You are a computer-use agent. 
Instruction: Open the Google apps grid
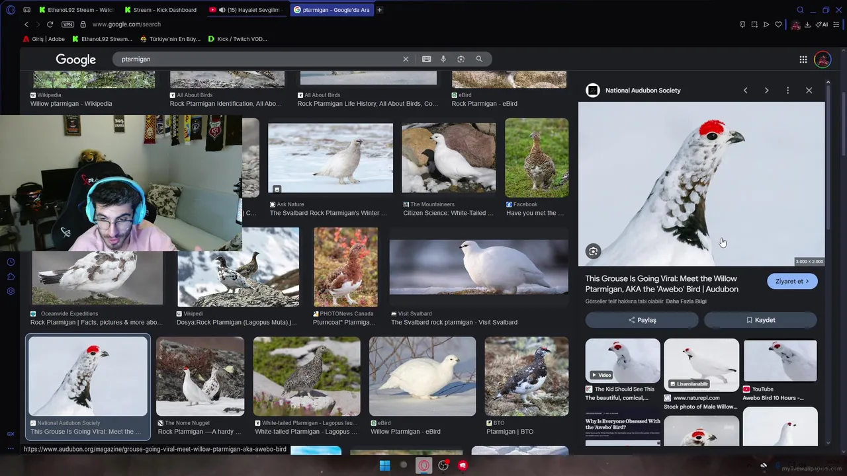click(803, 59)
